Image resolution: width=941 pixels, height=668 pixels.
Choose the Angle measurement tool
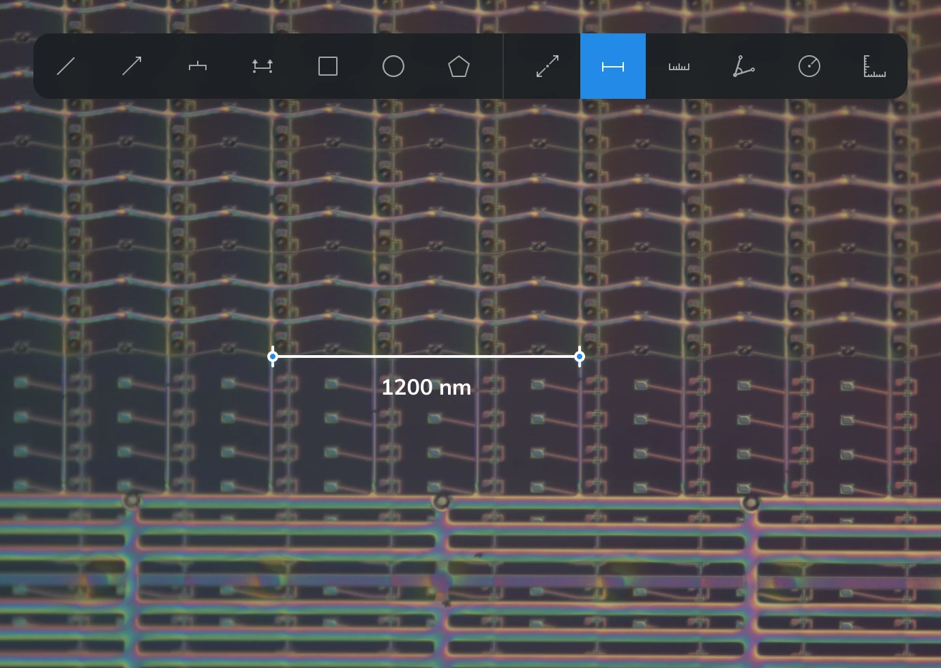(x=744, y=66)
